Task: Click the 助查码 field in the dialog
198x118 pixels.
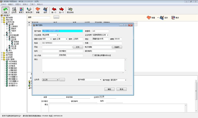Action: (x=101, y=31)
